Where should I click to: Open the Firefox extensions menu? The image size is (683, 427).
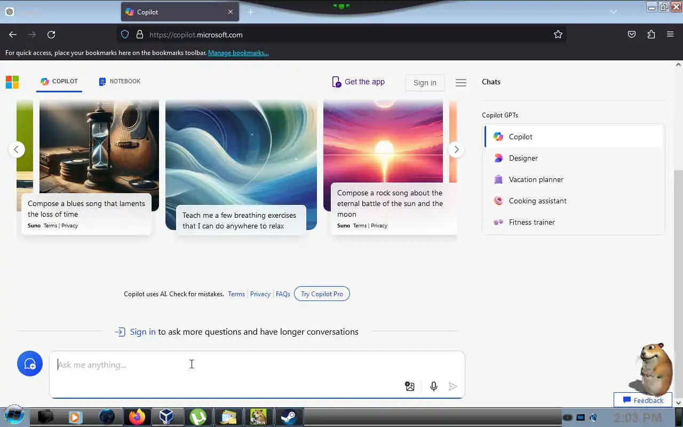[651, 35]
